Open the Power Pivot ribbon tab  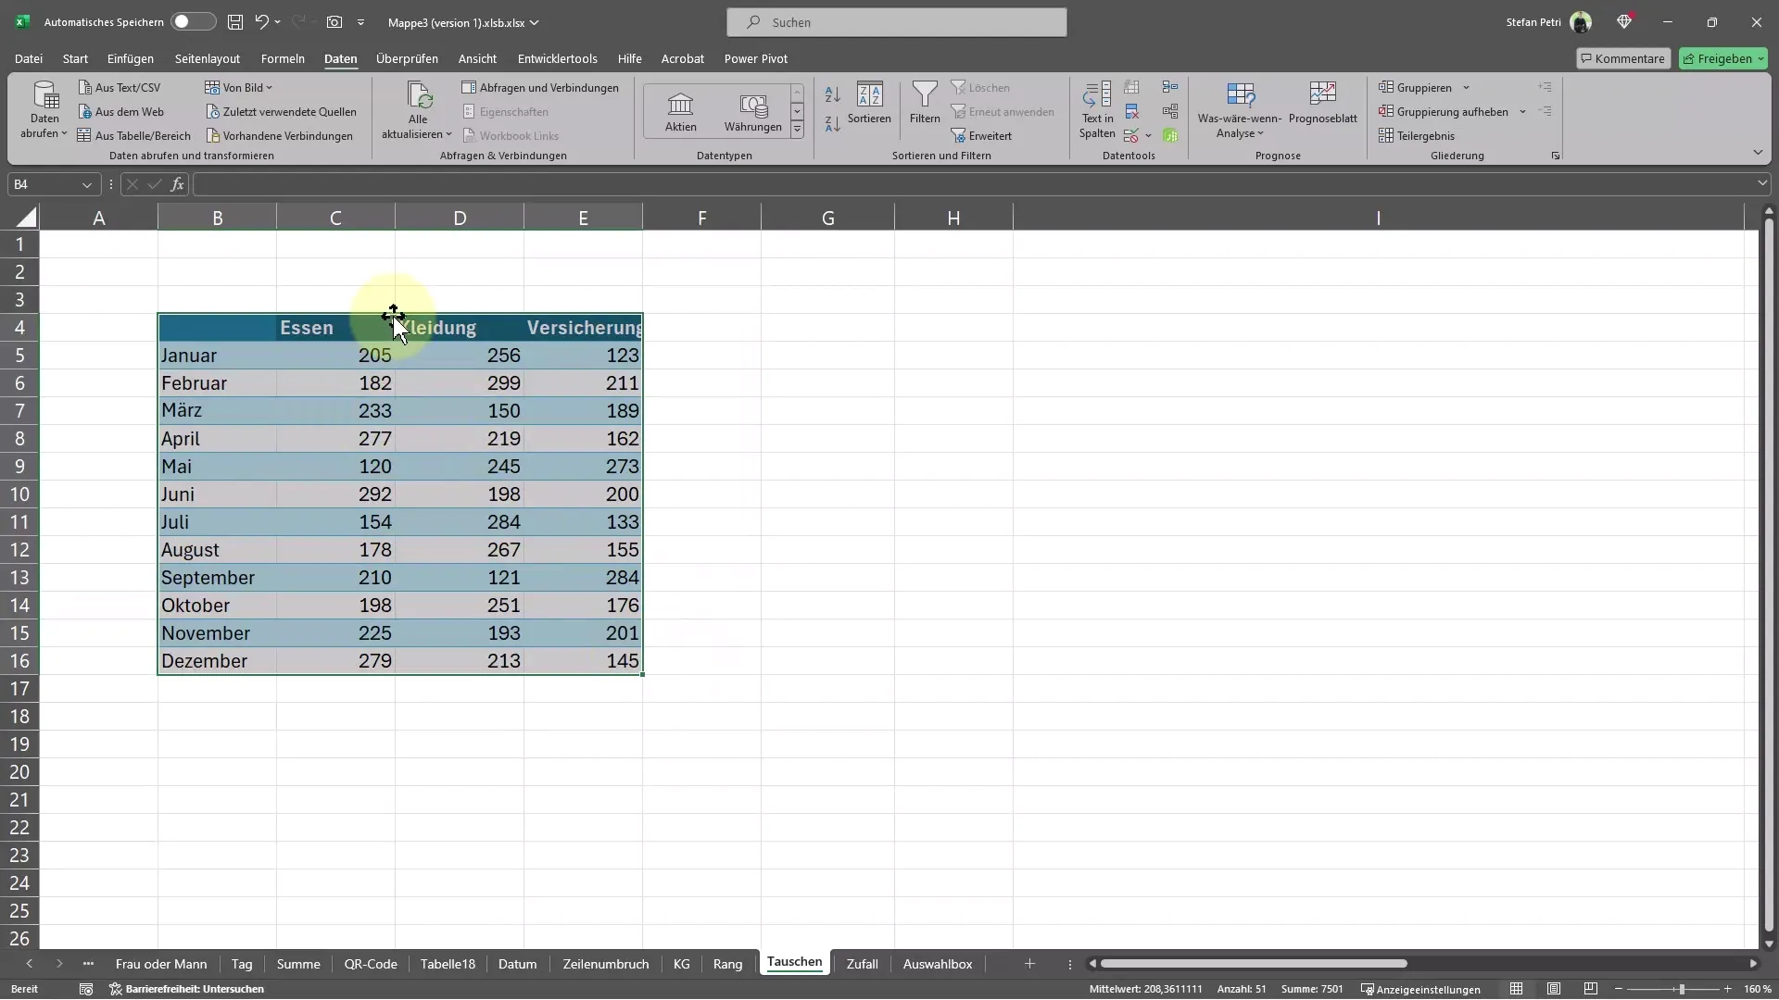click(x=756, y=58)
